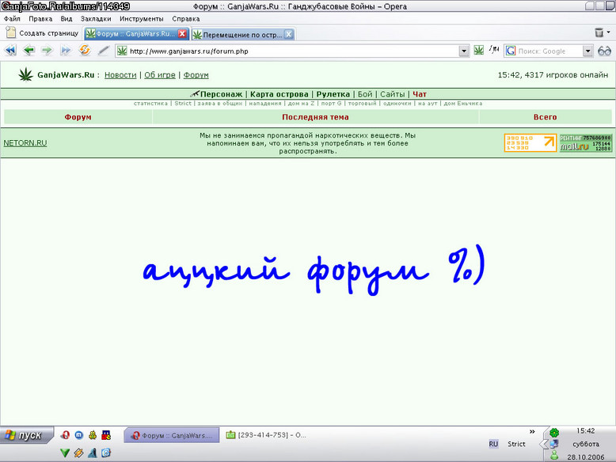616x462 pixels.
Task: Click the ganja leaf icon after the address bar
Action: (478, 51)
